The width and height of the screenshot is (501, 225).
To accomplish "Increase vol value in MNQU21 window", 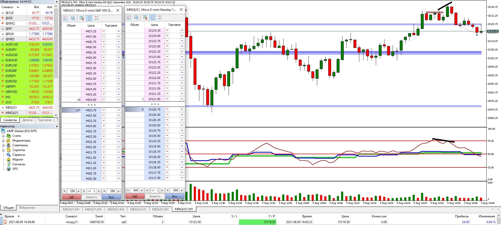I will 162,190.
